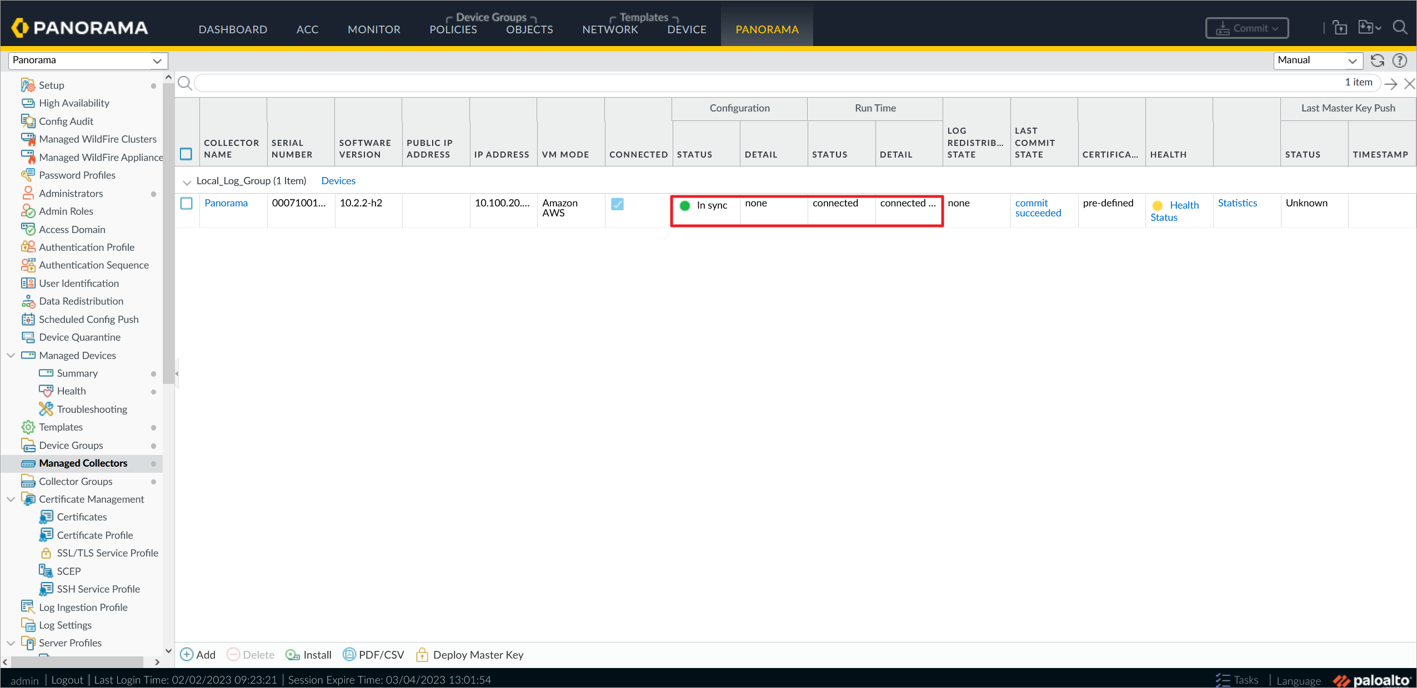
Task: Open the commit succeeded link
Action: [x=1038, y=208]
